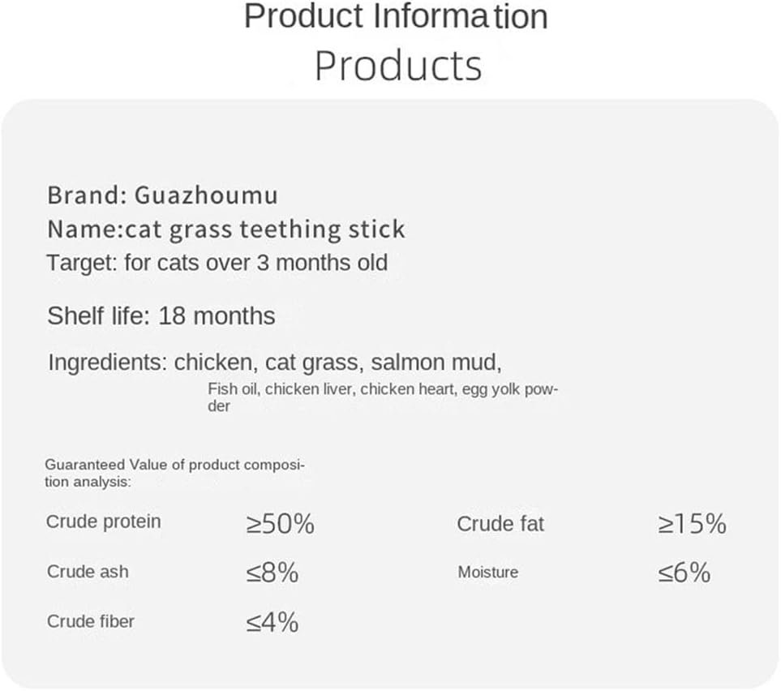Click the Crude ash label
The height and width of the screenshot is (691, 781).
(x=88, y=572)
